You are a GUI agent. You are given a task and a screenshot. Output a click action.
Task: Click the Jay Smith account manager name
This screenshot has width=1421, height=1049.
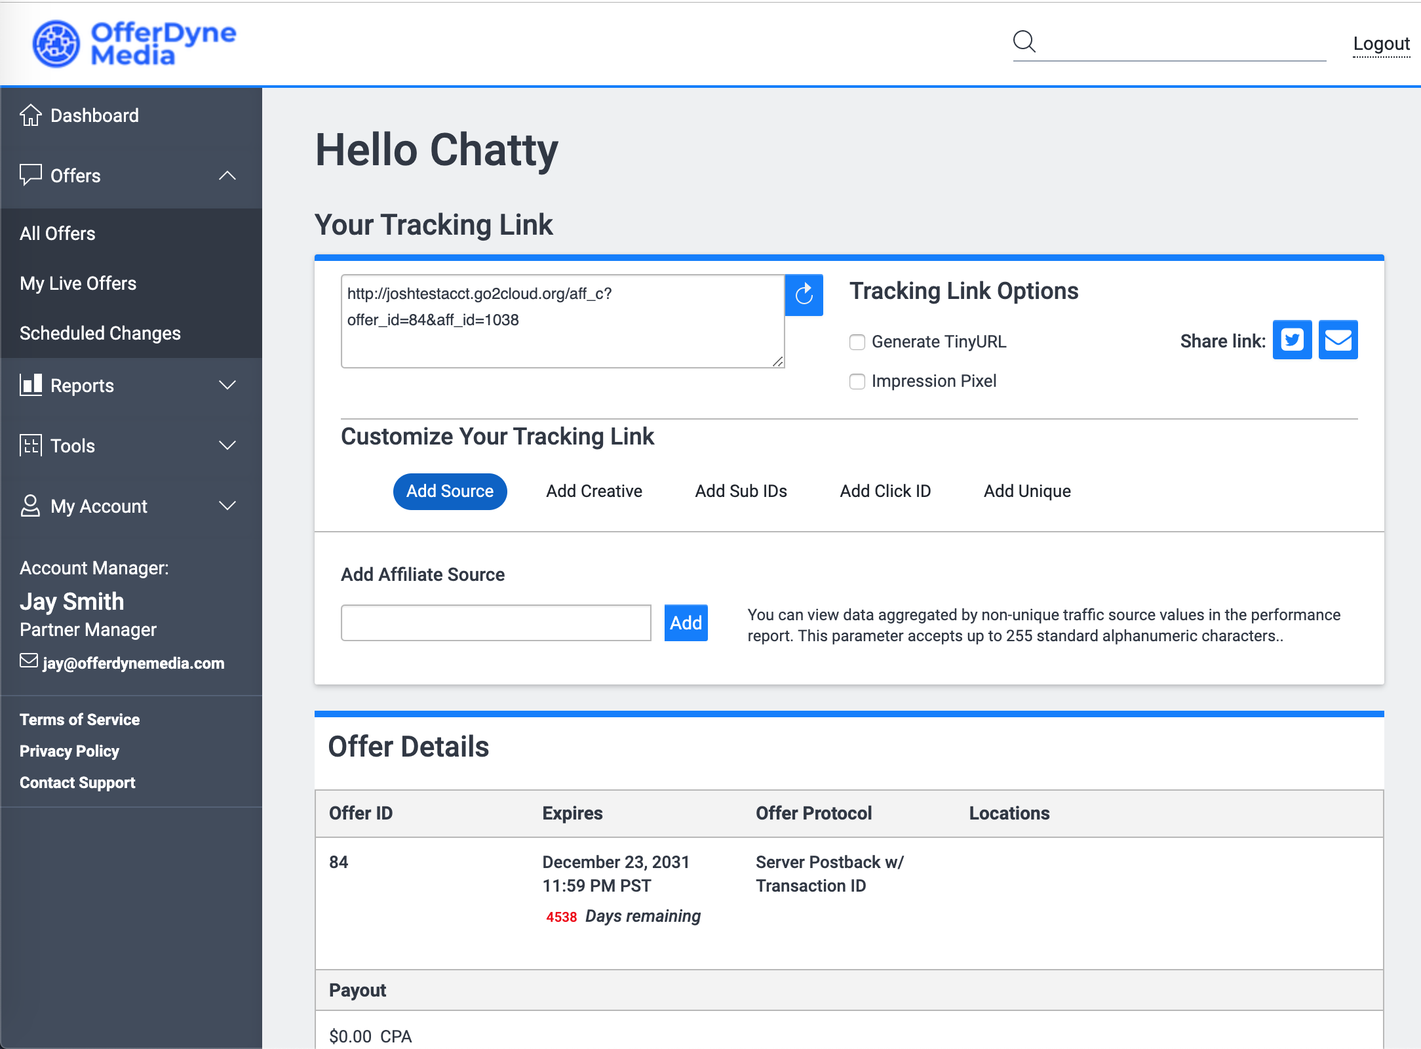pos(71,601)
